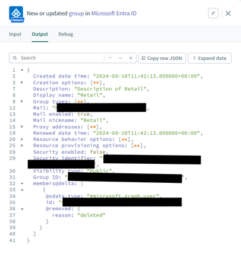Click the Mail enabled true value
Viewport: 241px width, 254px height.
coord(83,114)
